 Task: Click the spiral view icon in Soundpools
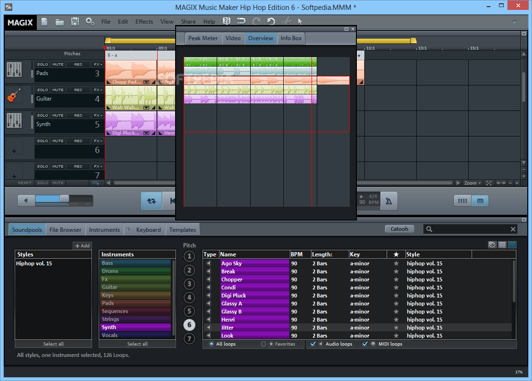[x=492, y=245]
